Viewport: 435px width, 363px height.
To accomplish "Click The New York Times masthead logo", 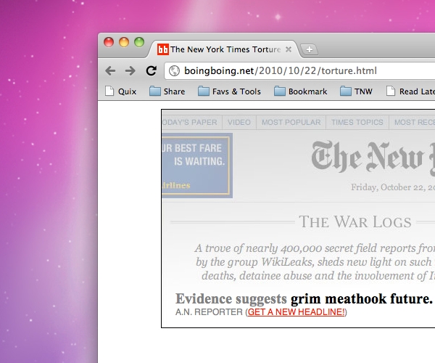I will [373, 158].
